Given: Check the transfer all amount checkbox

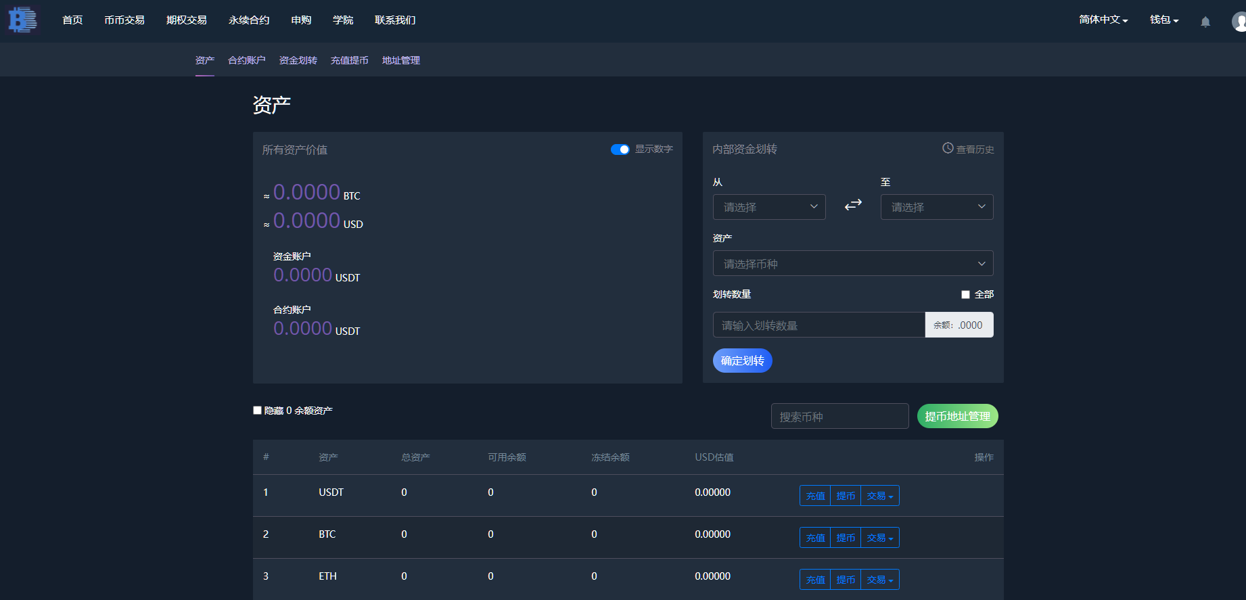Looking at the screenshot, I should tap(965, 294).
